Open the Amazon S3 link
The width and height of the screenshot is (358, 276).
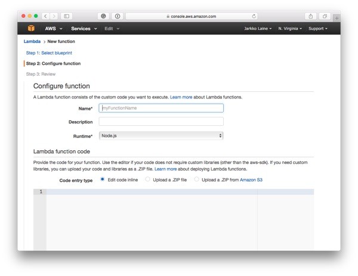(251, 180)
